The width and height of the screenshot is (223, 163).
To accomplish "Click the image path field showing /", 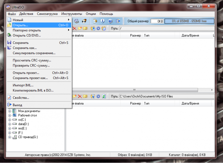I will [167, 28].
